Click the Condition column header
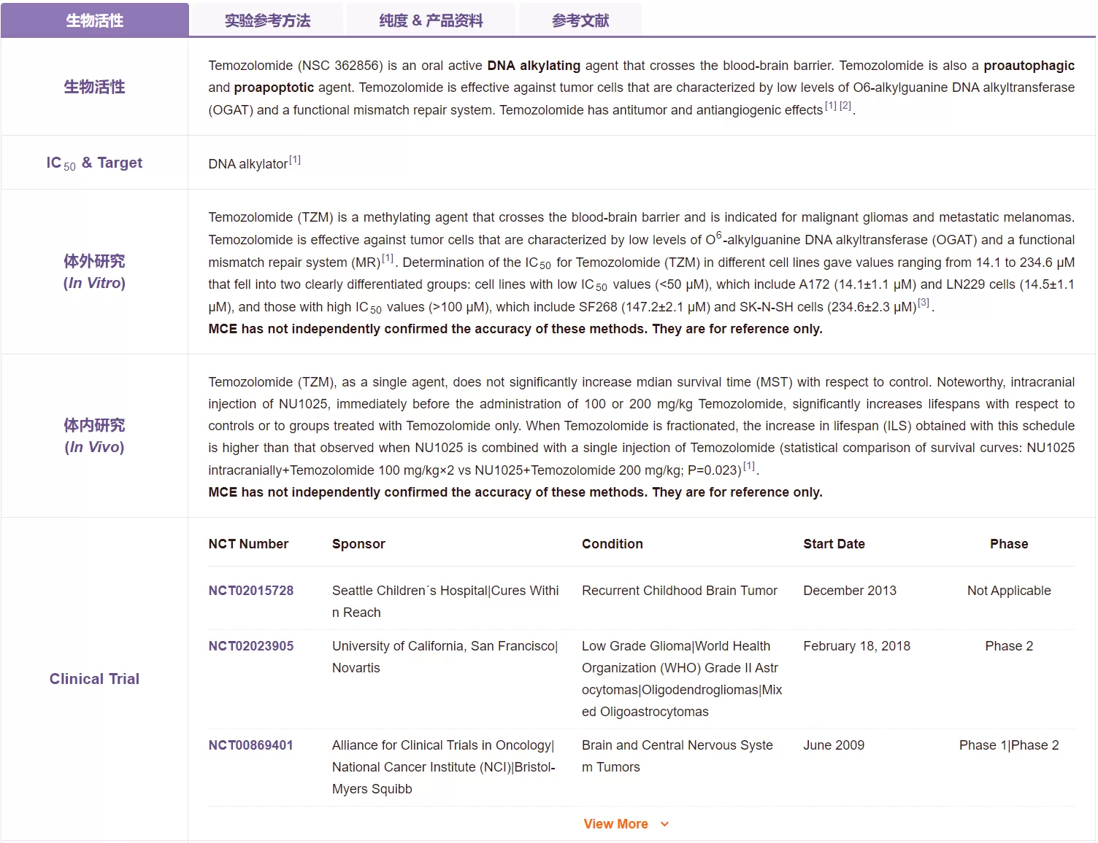Image resolution: width=1098 pixels, height=843 pixels. pos(612,544)
